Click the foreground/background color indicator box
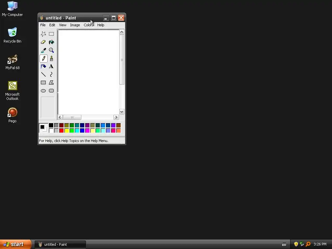332x249 pixels. pyautogui.click(x=43, y=128)
